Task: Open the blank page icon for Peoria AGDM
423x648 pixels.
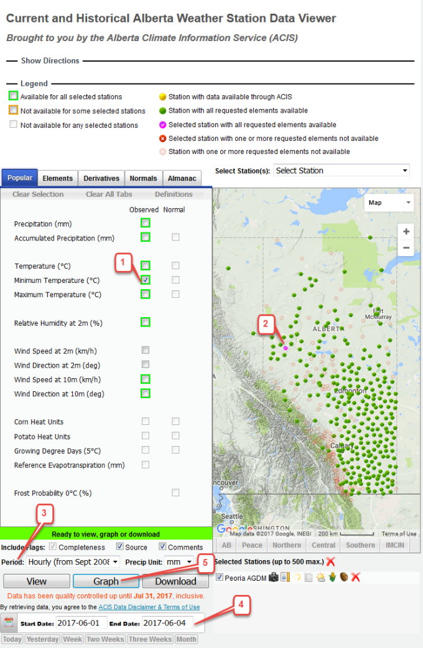Action: click(x=309, y=577)
